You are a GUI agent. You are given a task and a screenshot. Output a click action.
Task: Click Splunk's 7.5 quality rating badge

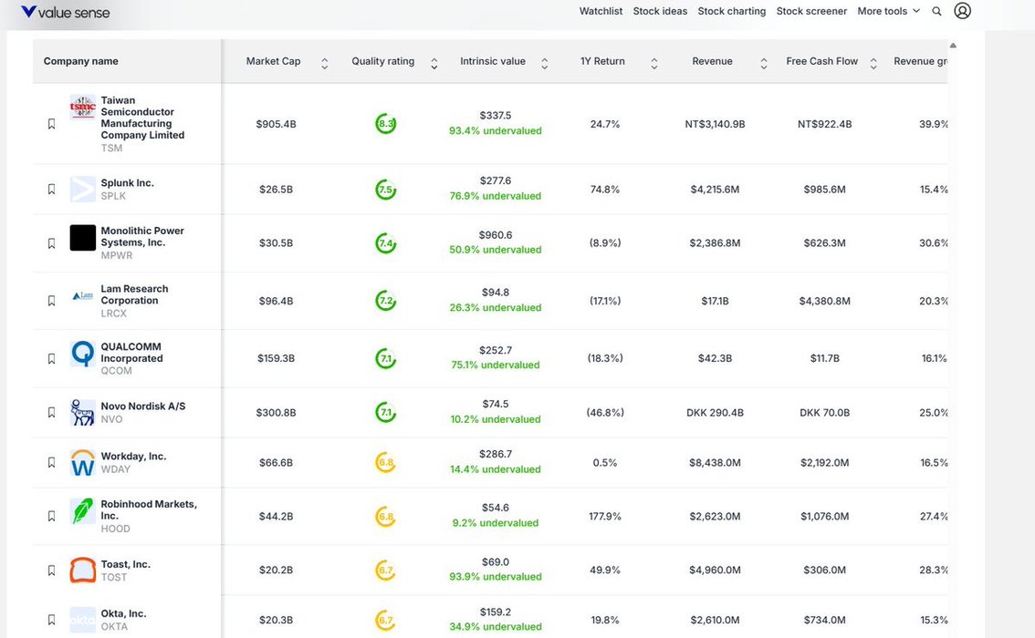pyautogui.click(x=385, y=190)
